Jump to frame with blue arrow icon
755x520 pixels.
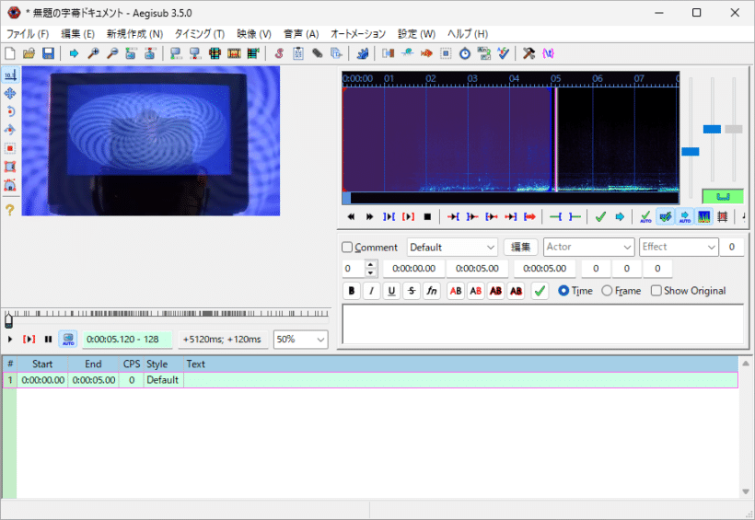74,53
